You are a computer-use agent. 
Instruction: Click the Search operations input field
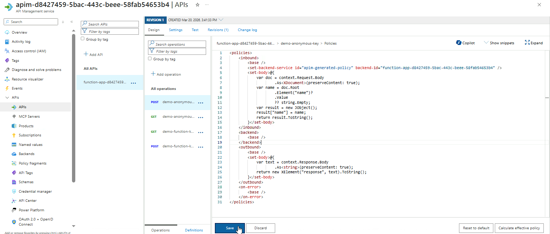[177, 44]
